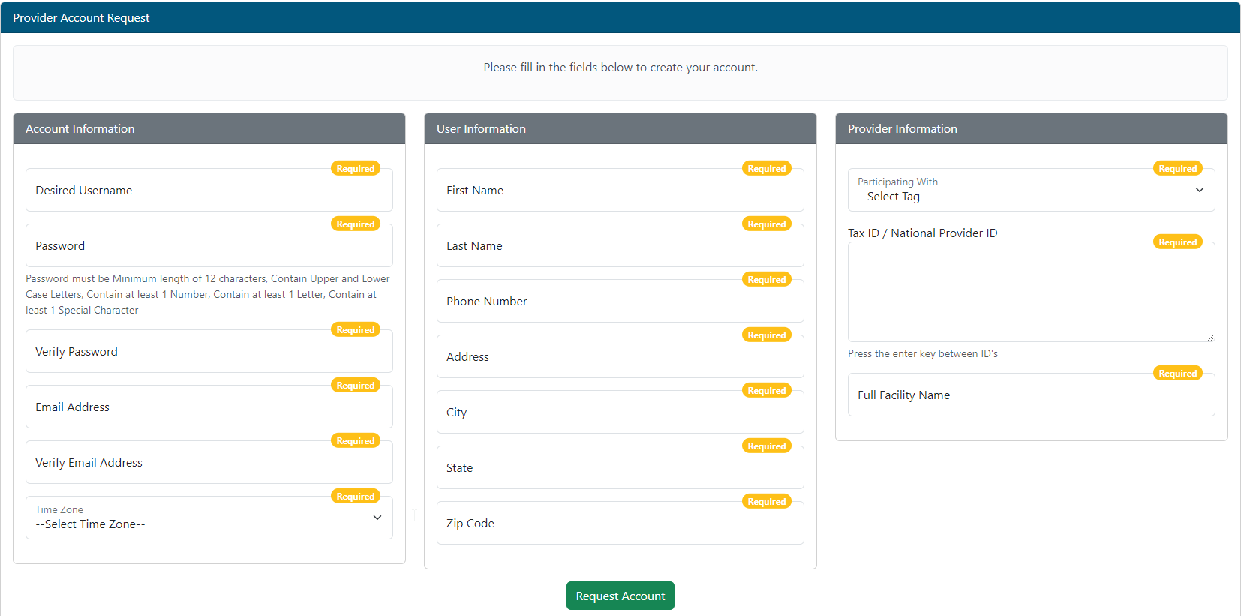The height and width of the screenshot is (616, 1241).
Task: Click the Provider Information panel header
Action: (x=1032, y=128)
